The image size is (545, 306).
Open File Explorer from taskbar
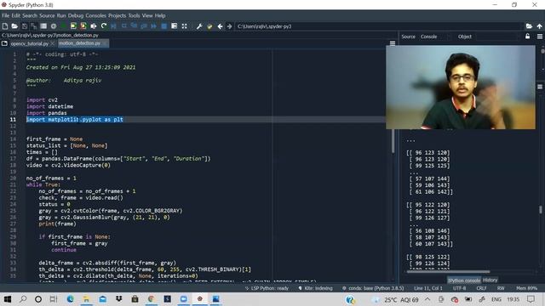pos(86,299)
